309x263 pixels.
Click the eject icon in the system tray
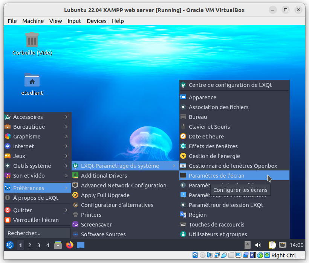point(248,245)
